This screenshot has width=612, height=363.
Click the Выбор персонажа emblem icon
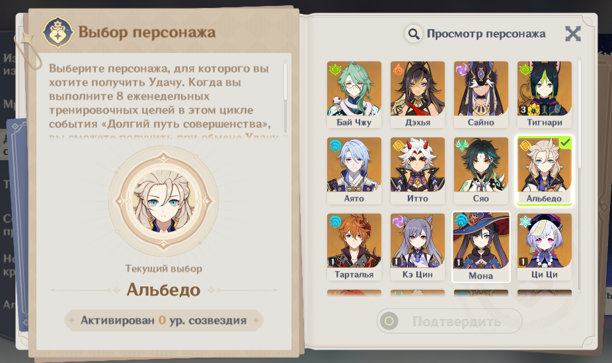[57, 32]
